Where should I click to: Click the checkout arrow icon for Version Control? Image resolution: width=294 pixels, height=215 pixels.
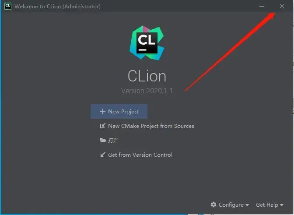point(103,155)
